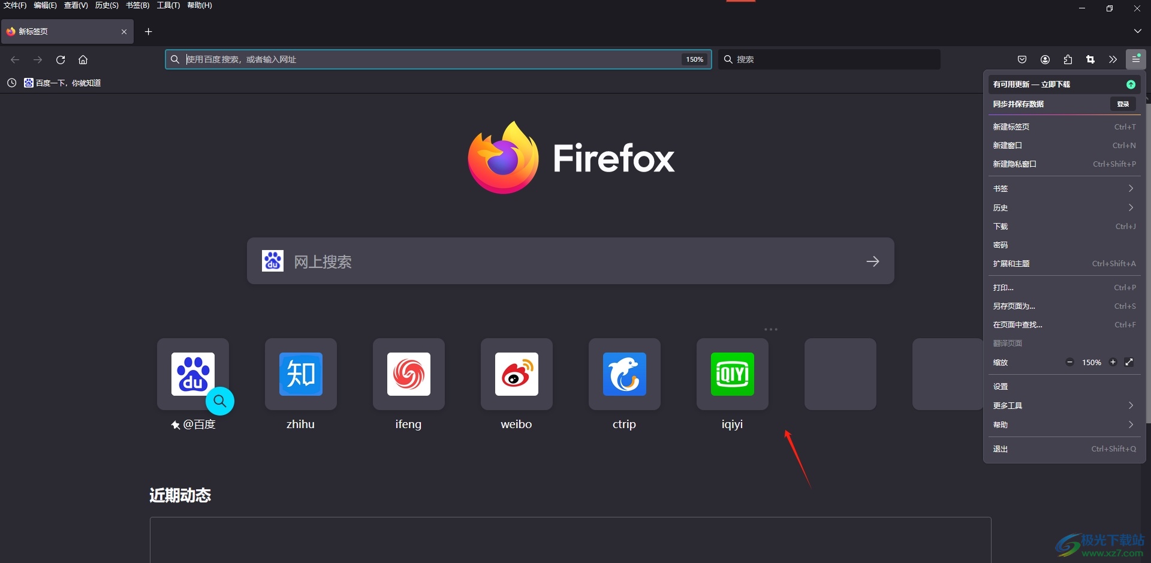Image resolution: width=1151 pixels, height=563 pixels.
Task: Click the back navigation arrow
Action: click(x=15, y=60)
